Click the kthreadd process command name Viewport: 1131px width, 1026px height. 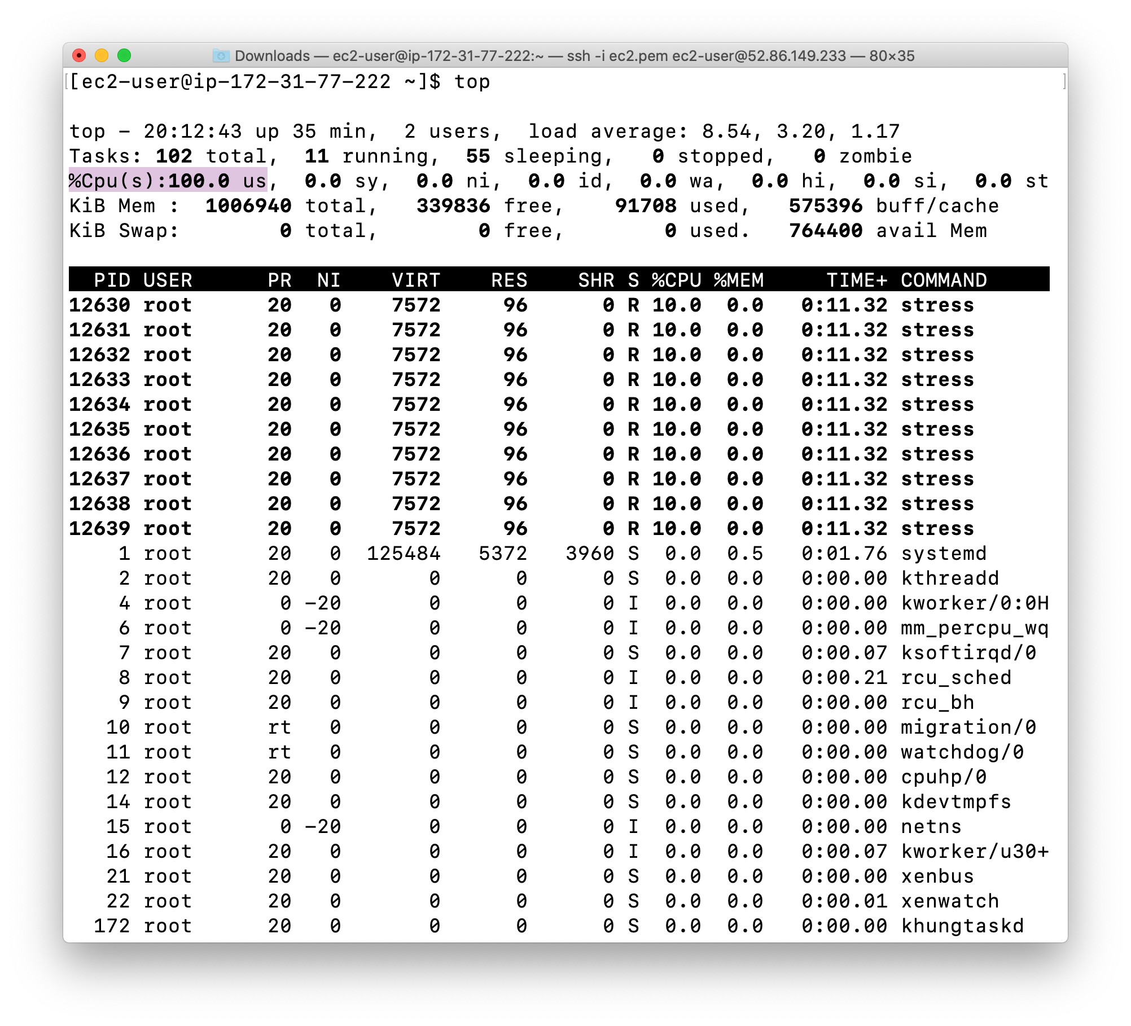[950, 578]
